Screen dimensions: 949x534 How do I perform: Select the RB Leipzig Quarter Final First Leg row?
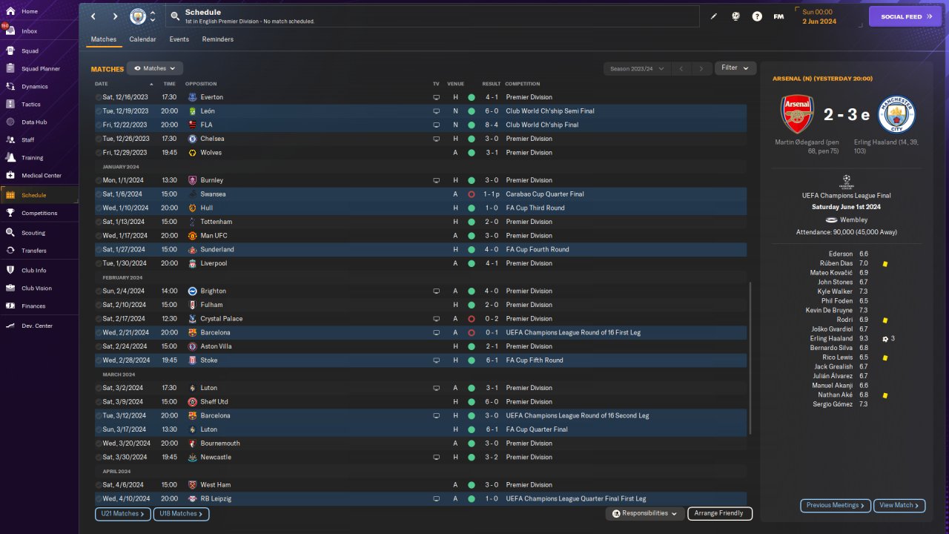coord(420,499)
